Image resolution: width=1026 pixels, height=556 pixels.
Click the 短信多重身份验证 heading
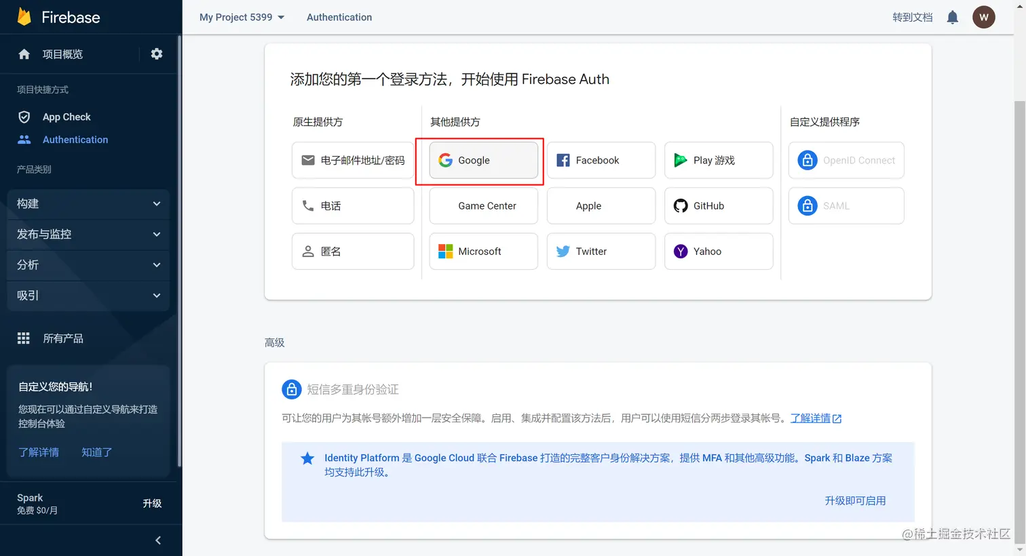pos(353,389)
